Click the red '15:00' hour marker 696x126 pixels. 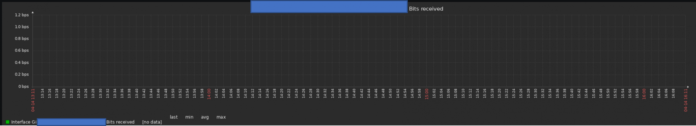(427, 94)
